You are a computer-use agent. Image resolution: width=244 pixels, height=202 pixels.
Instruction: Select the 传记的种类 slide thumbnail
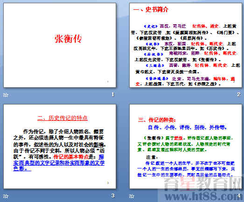pos(186,146)
